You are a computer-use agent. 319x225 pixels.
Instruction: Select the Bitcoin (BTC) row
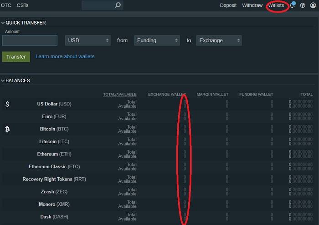[x=158, y=129]
